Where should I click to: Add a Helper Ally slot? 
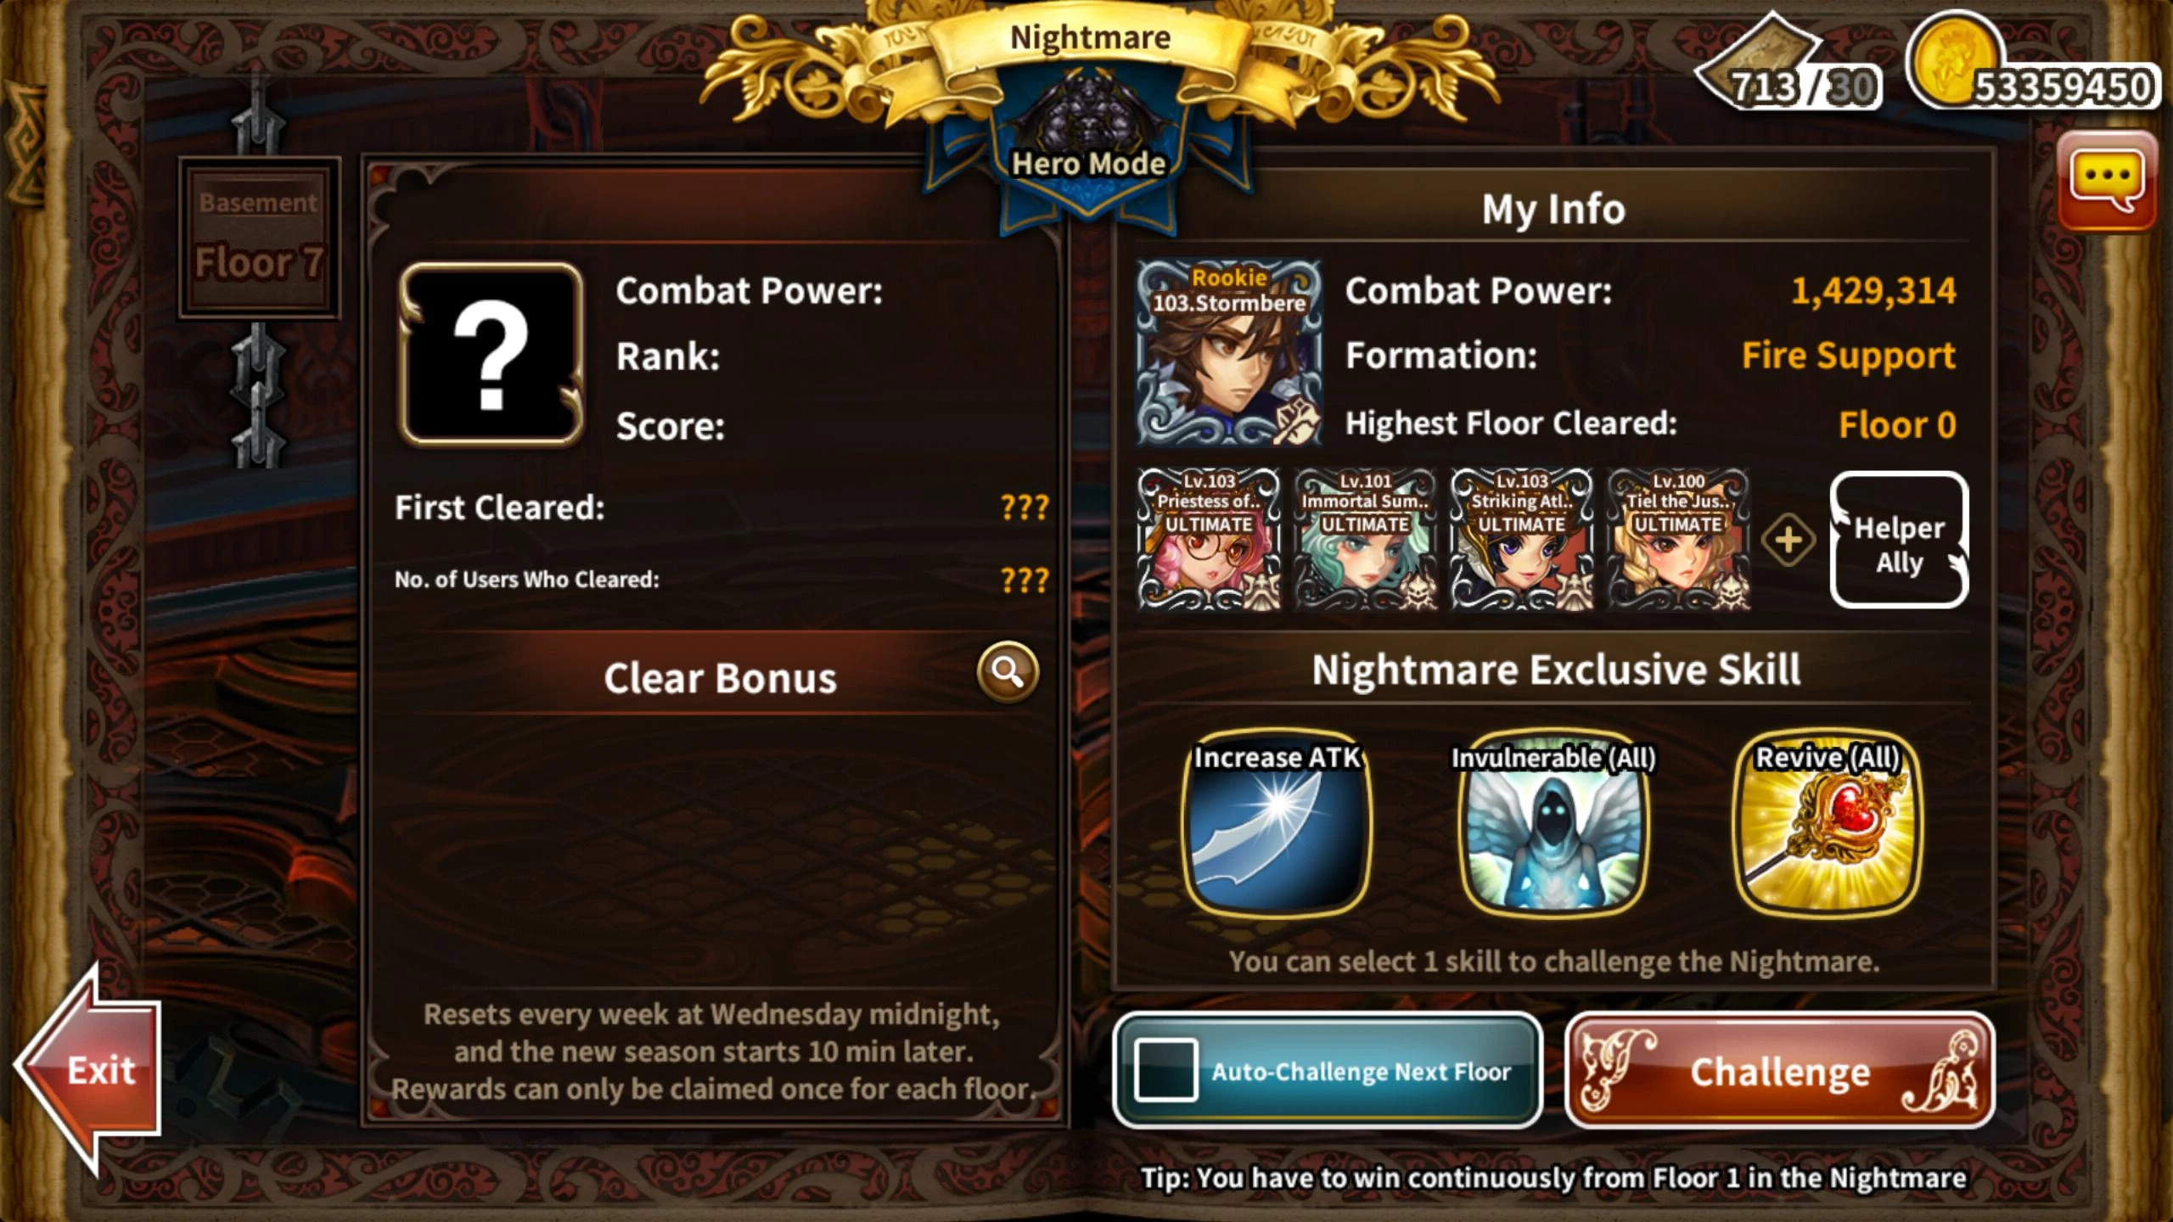[x=1899, y=540]
